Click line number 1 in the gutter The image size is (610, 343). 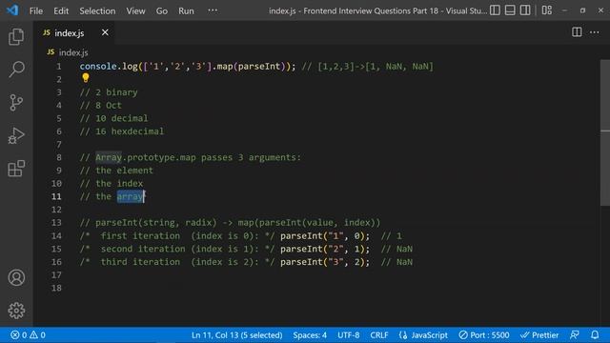(x=59, y=67)
